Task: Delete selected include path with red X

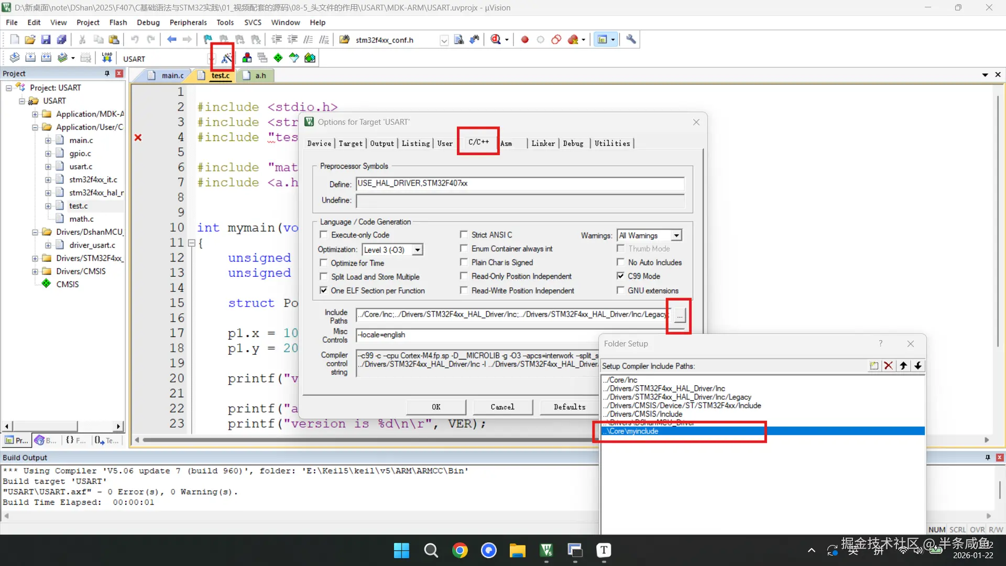Action: [x=888, y=366]
